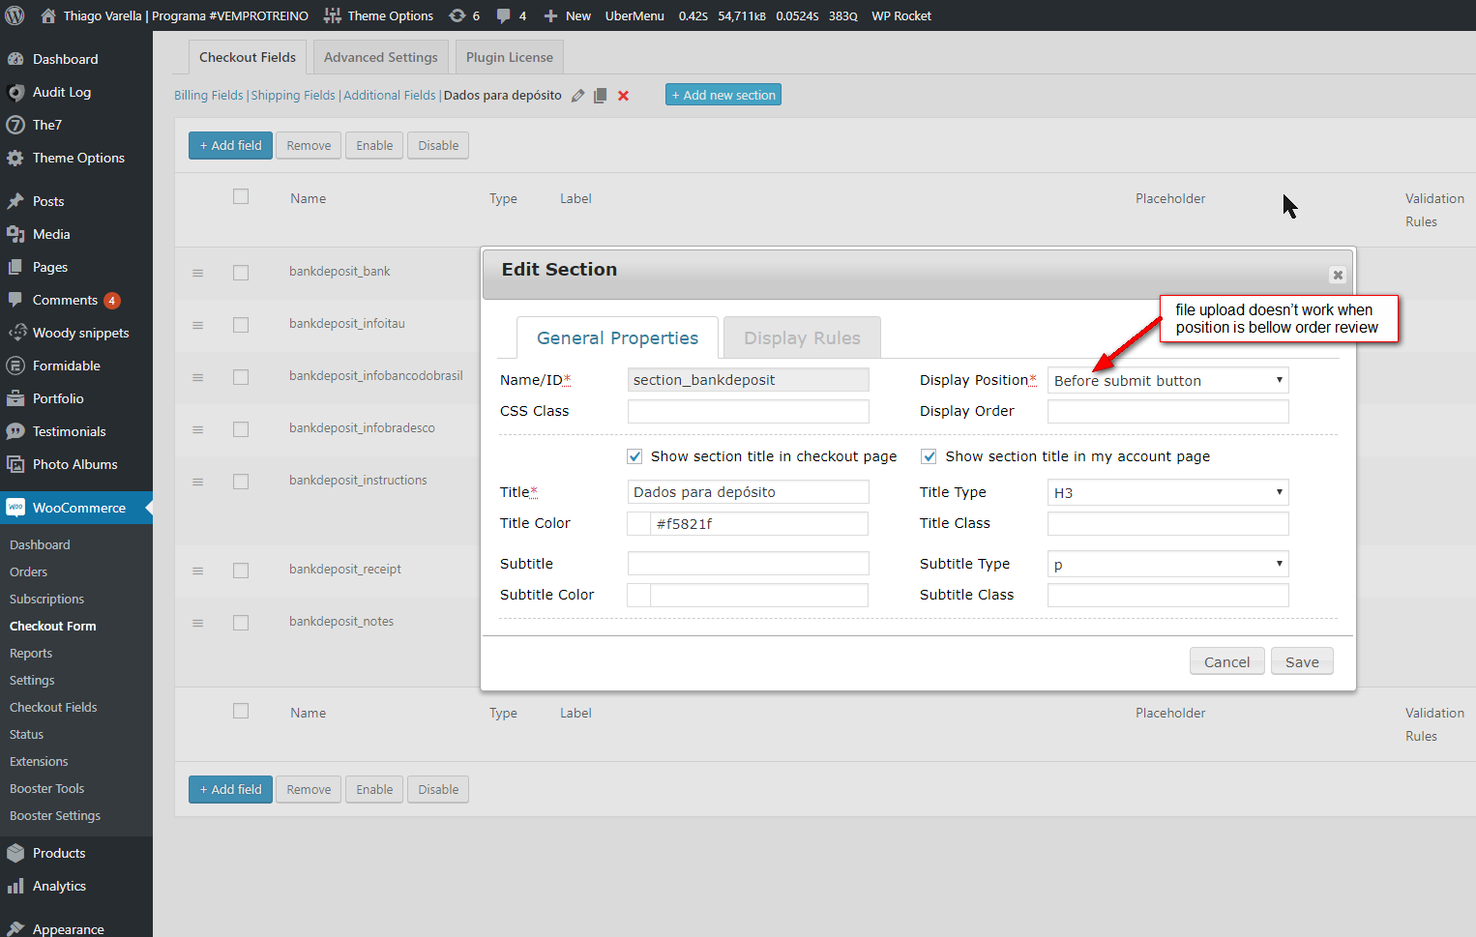
Task: Click drag handle for bankdeposit_bank row
Action: pyautogui.click(x=197, y=273)
